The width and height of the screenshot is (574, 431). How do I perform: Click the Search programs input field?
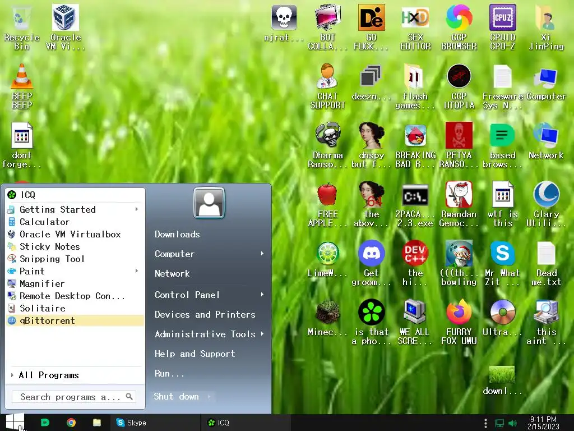74,397
